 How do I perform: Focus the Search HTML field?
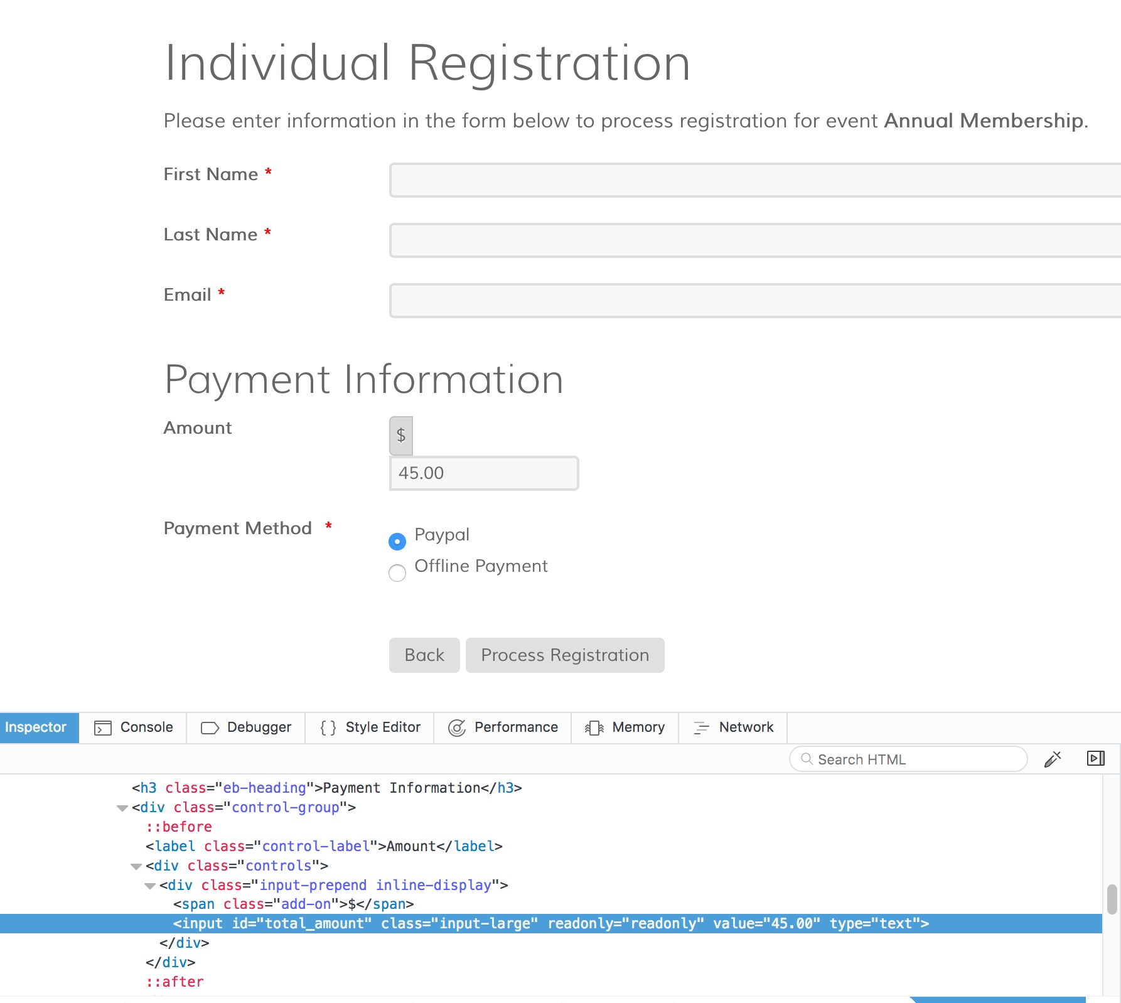coord(910,759)
